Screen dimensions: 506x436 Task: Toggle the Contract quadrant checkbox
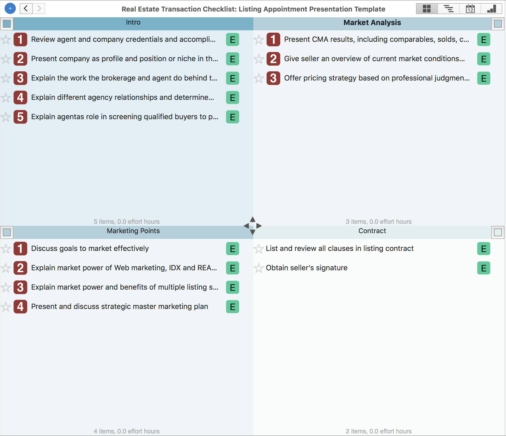coord(498,232)
